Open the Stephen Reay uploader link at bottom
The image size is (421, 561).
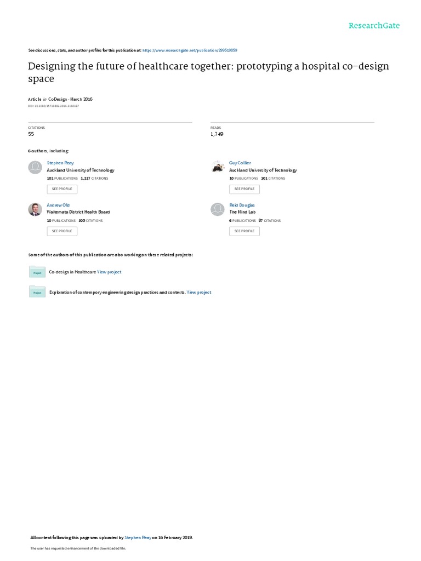click(x=138, y=537)
